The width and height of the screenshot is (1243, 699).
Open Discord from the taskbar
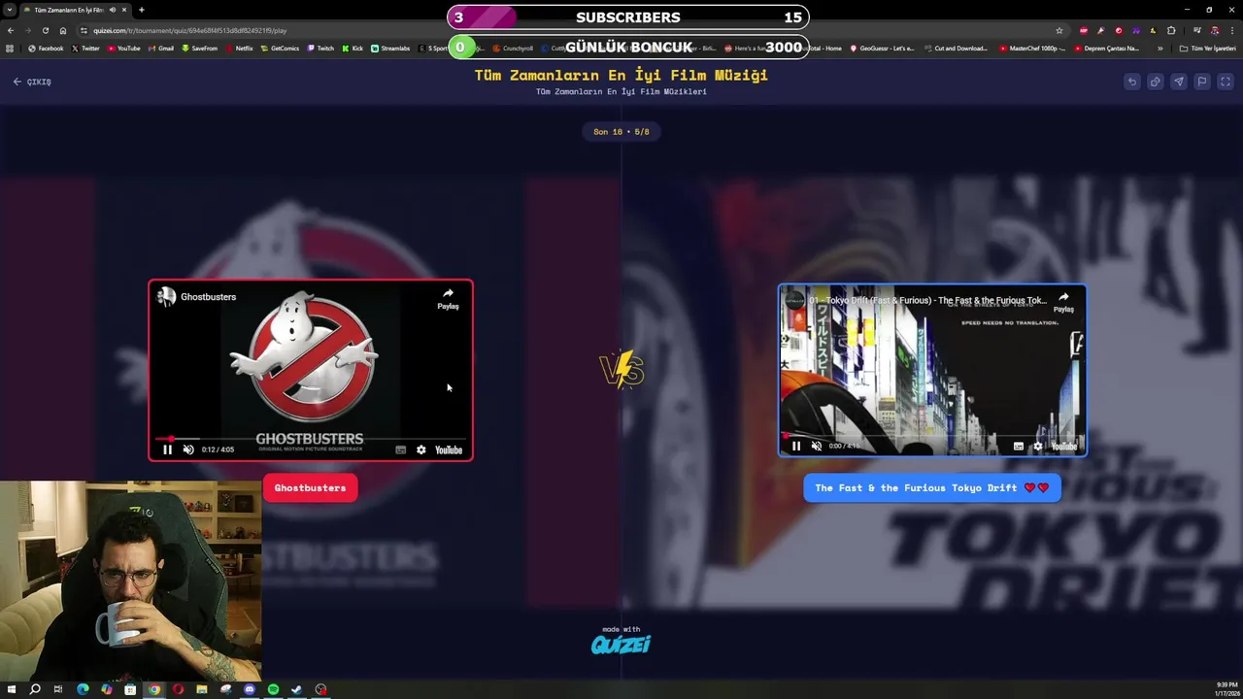(x=250, y=689)
